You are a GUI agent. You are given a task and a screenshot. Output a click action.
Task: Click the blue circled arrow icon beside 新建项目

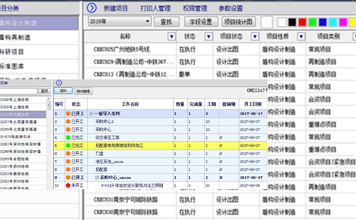pos(92,8)
